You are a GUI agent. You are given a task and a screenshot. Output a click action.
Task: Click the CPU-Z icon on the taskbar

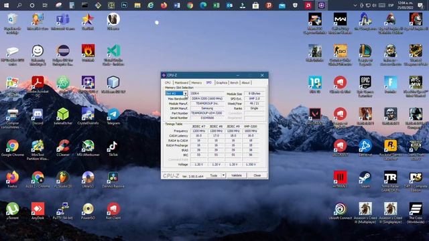[321, 5]
